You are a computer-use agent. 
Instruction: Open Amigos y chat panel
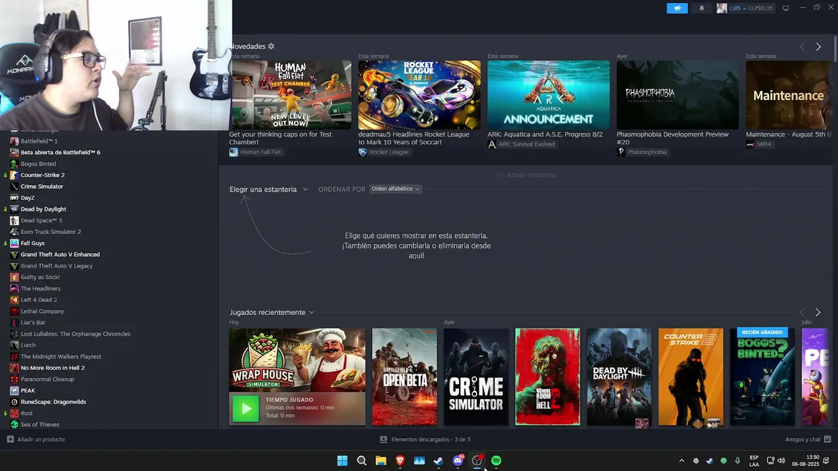tap(808, 440)
